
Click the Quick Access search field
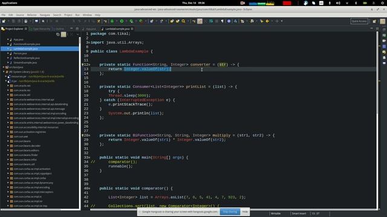point(359,22)
